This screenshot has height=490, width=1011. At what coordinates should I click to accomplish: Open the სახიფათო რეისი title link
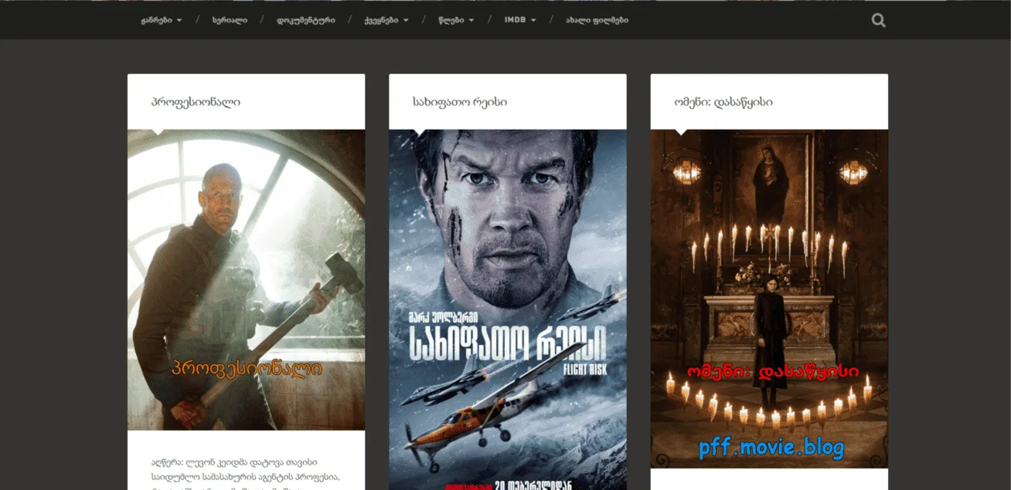pos(460,102)
